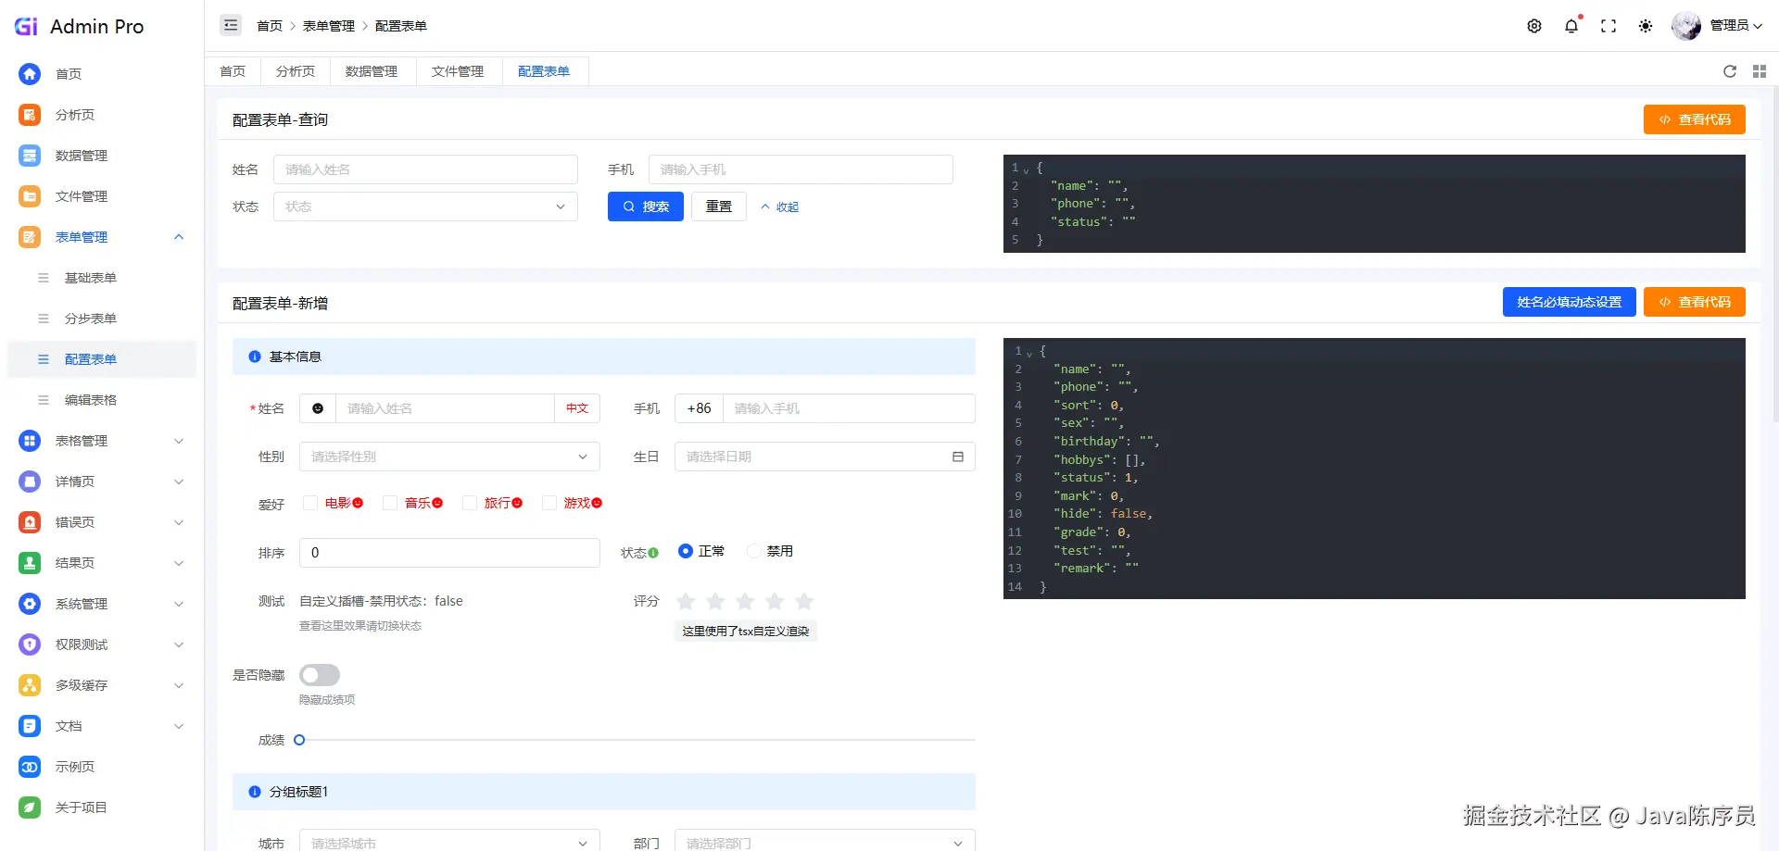Switch to the 首页 tab
Viewport: 1779px width, 851px height.
click(233, 71)
